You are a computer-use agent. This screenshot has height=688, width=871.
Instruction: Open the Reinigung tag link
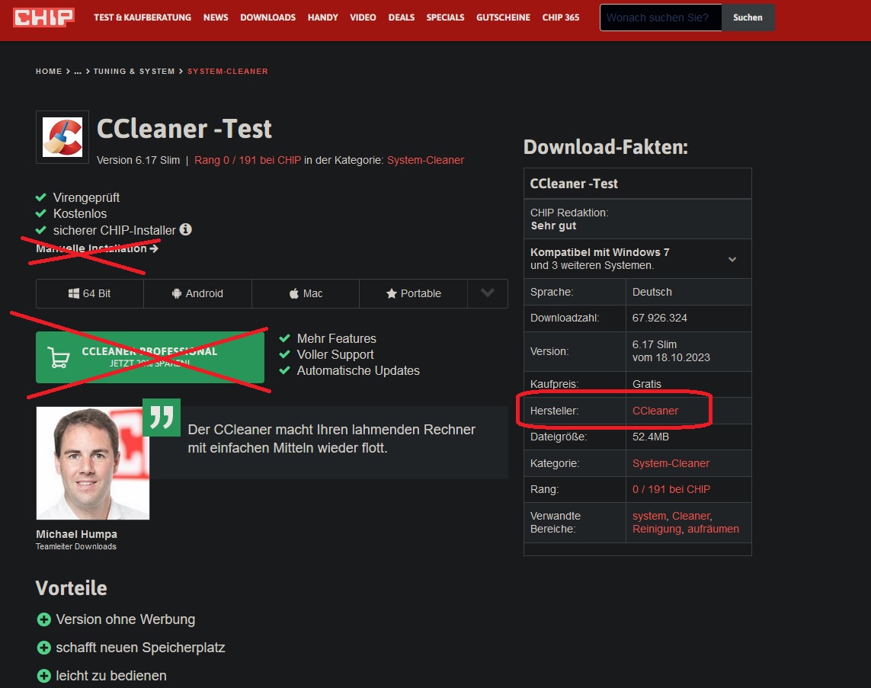[657, 529]
